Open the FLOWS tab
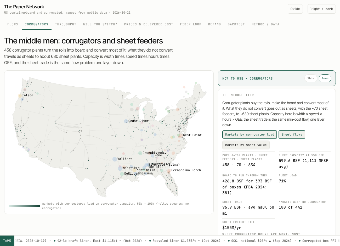Viewport: 340px width, 246px height. pyautogui.click(x=13, y=24)
